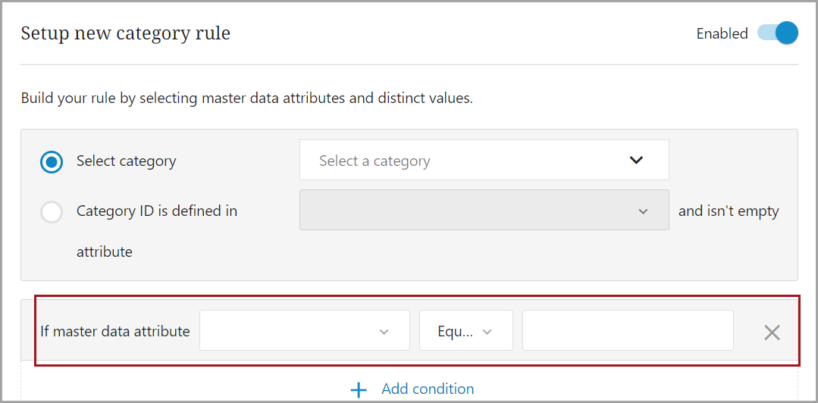
Task: Click the Enabled label text
Action: point(722,33)
